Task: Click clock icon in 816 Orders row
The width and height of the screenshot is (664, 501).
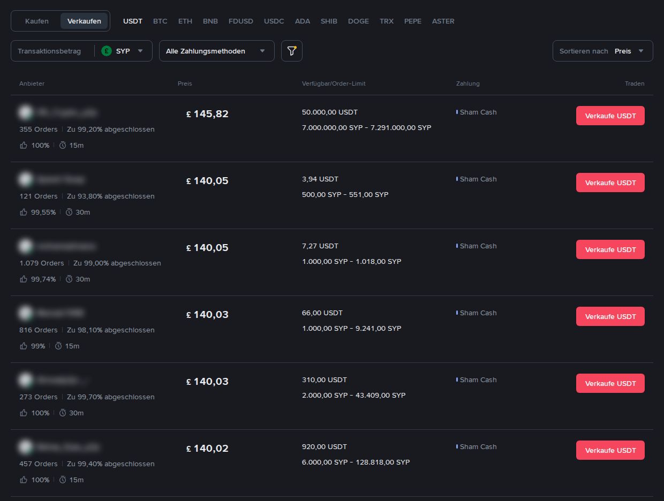Action: (58, 346)
